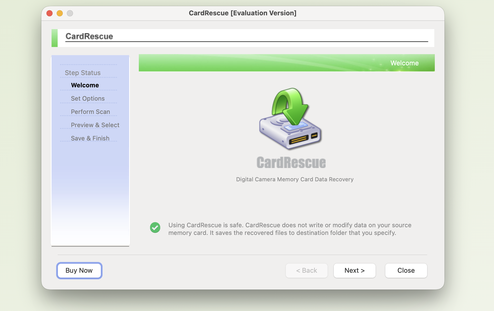The height and width of the screenshot is (311, 494).
Task: Select the Set Options step
Action: pos(88,99)
